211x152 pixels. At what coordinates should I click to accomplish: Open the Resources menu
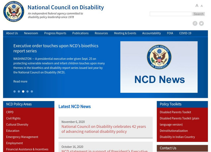tap(101, 33)
